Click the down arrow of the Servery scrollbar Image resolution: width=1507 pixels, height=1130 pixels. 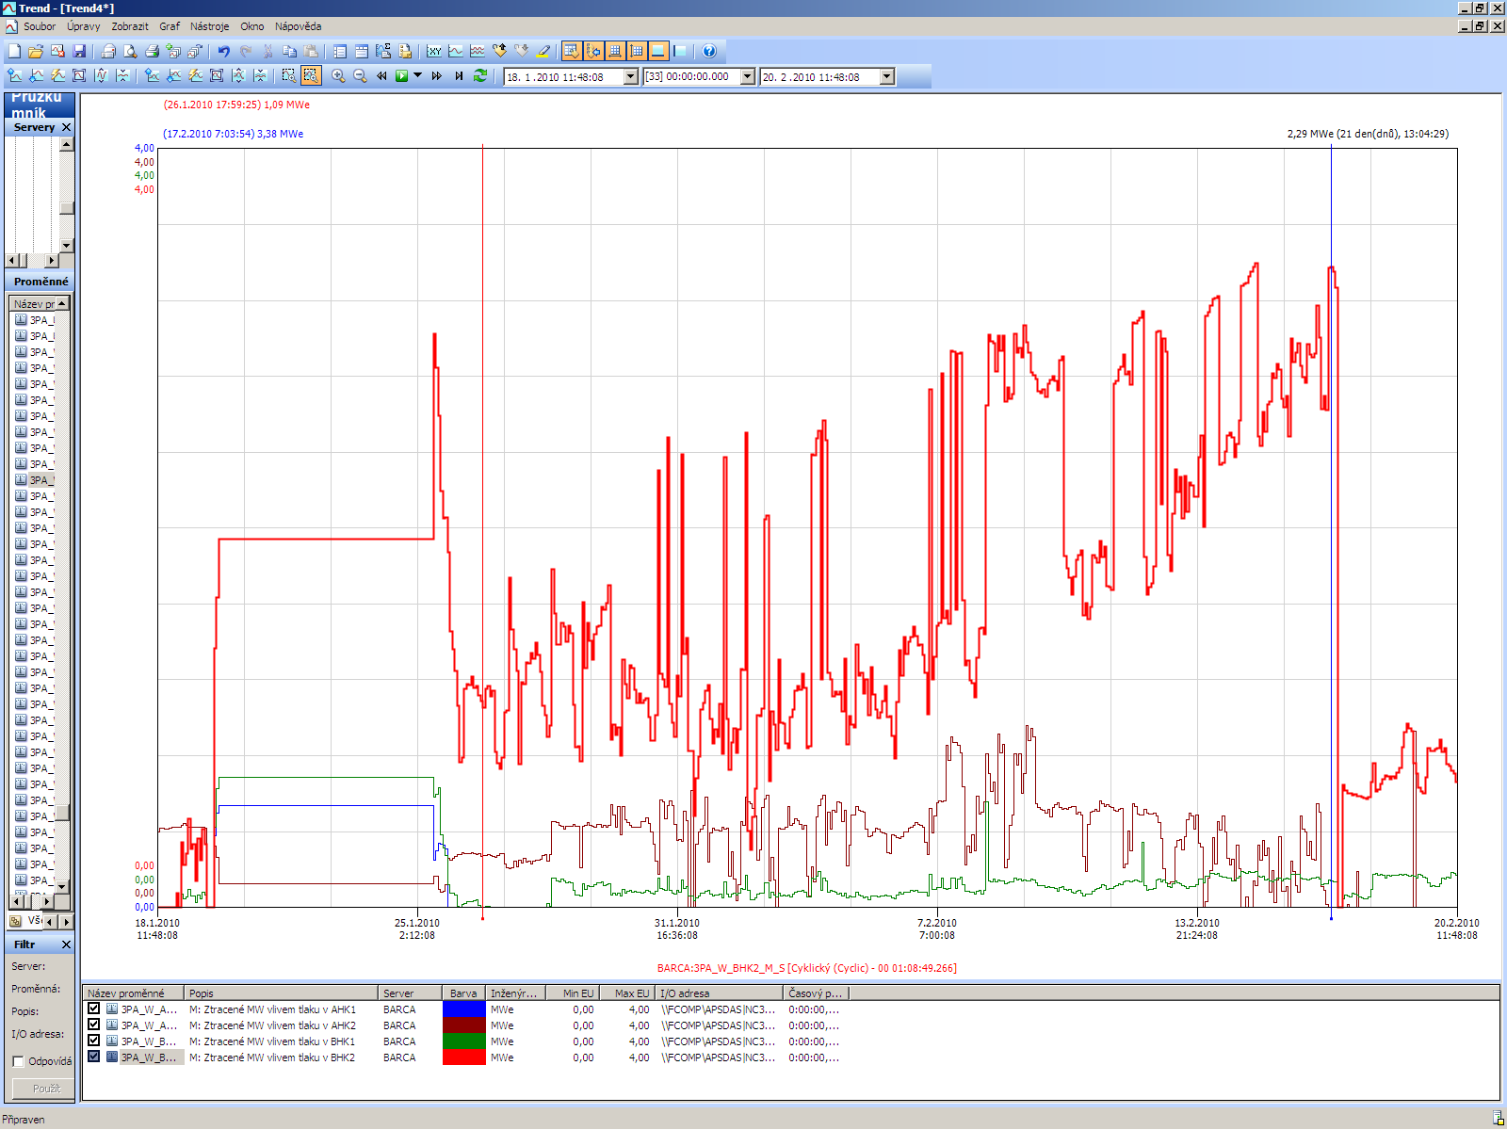point(66,245)
